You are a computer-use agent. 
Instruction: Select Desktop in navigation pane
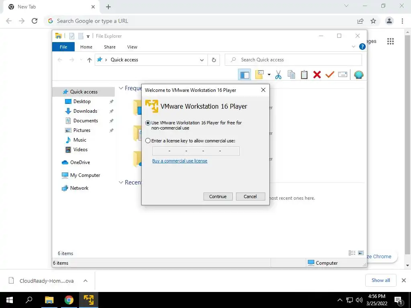click(82, 101)
